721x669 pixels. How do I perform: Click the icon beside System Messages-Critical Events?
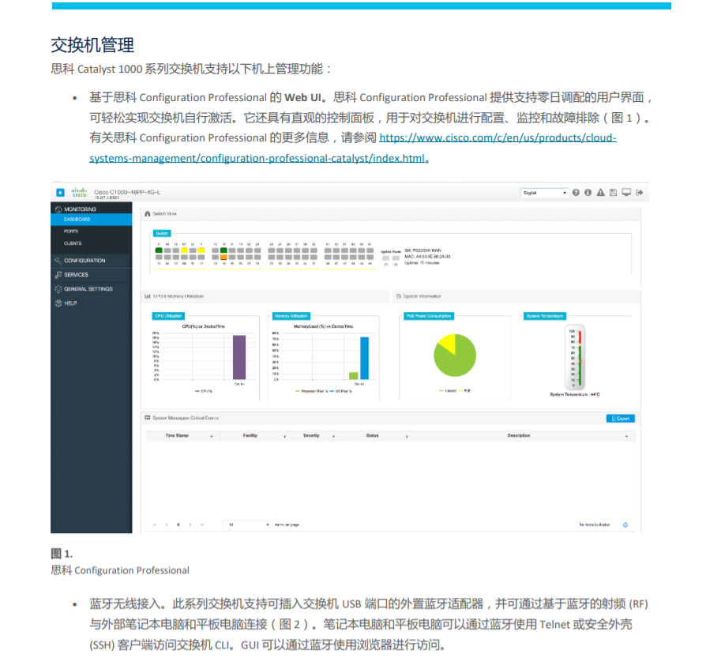[148, 418]
